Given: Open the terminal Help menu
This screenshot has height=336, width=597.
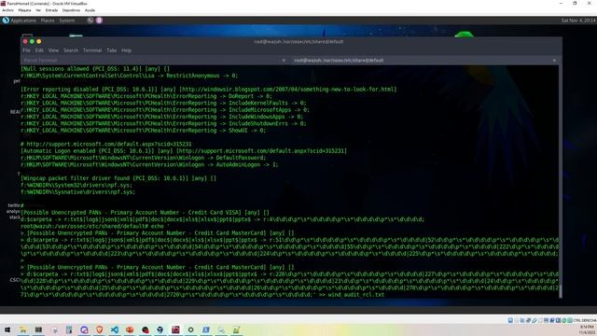Looking at the screenshot, I should click(x=127, y=50).
